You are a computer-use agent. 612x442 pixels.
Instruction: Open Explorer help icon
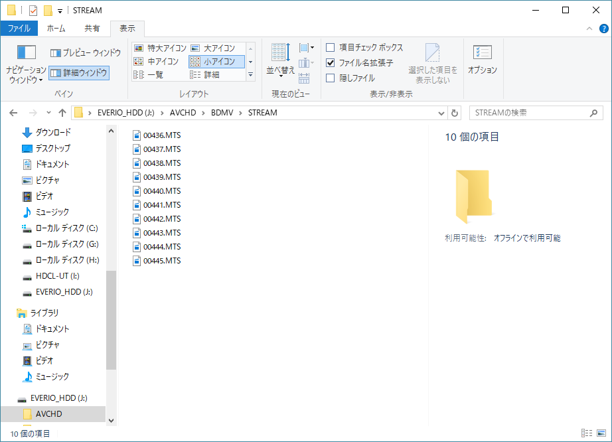coord(603,29)
